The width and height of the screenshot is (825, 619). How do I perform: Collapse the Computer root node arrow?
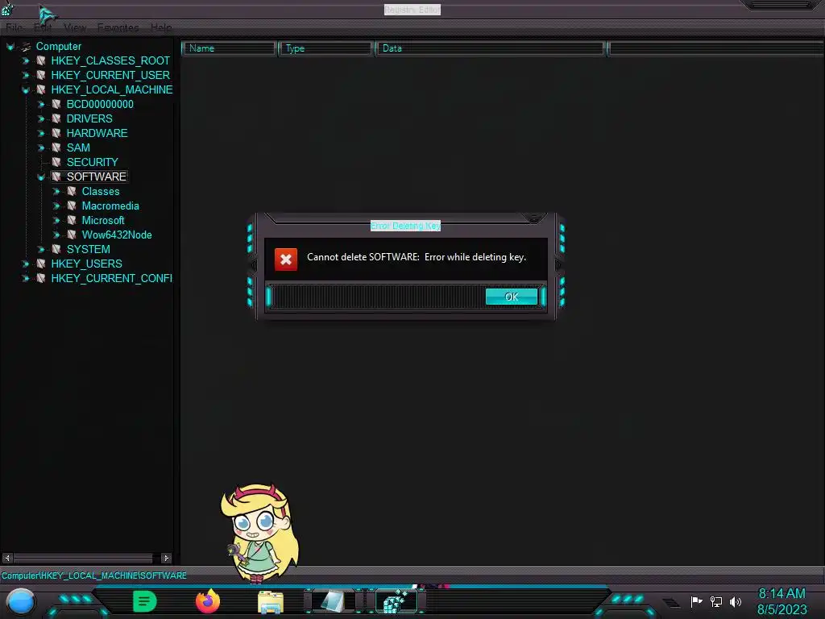(x=10, y=46)
